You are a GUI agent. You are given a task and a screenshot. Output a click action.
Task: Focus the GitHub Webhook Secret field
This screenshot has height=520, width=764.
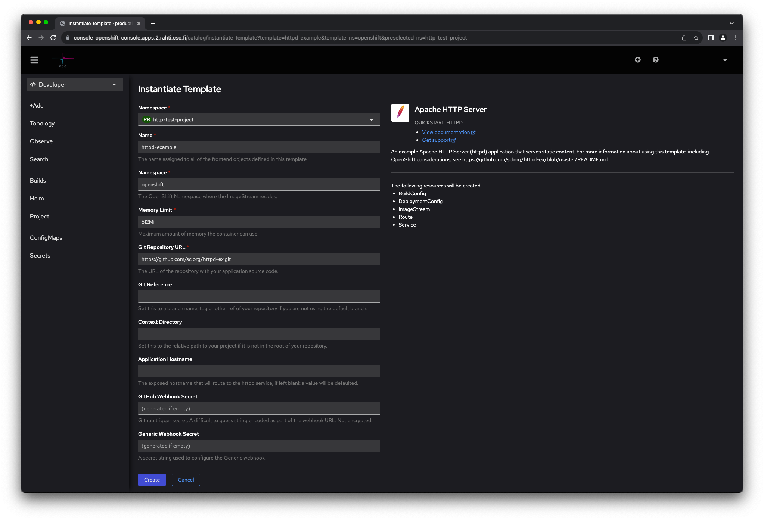(x=259, y=408)
